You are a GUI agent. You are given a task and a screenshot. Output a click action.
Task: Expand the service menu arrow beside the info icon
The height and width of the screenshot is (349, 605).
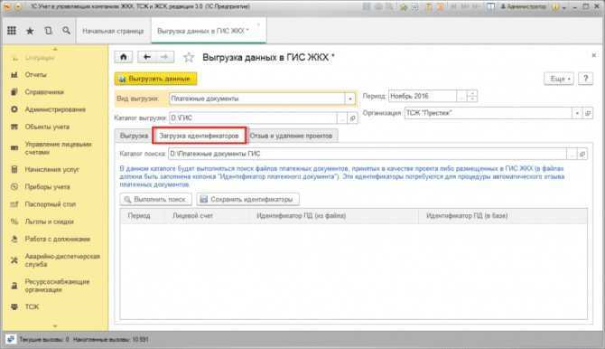(563, 7)
